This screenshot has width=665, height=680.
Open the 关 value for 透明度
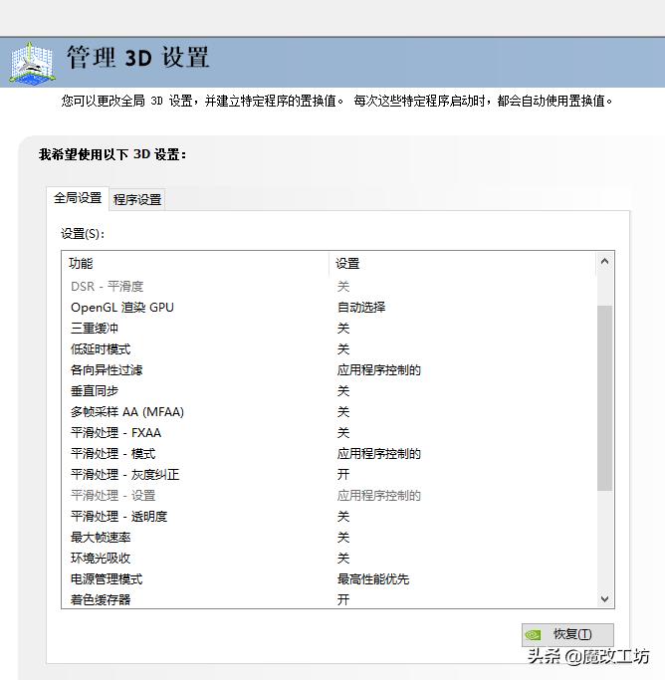(343, 516)
